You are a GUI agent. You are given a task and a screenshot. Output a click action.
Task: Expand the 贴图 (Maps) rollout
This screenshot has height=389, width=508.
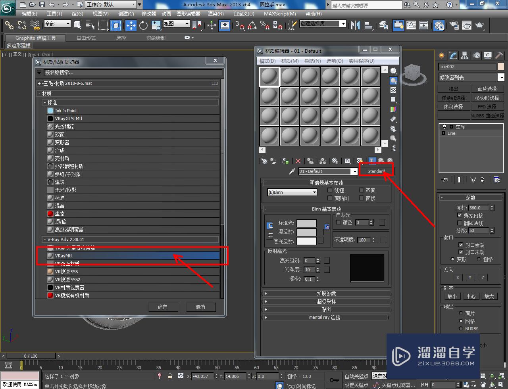[326, 309]
